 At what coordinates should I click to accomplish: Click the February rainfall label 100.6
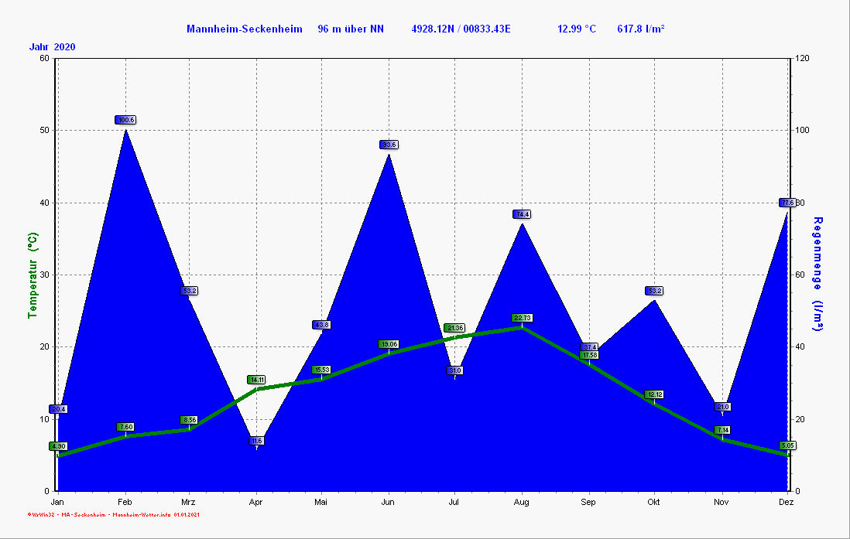[x=125, y=120]
